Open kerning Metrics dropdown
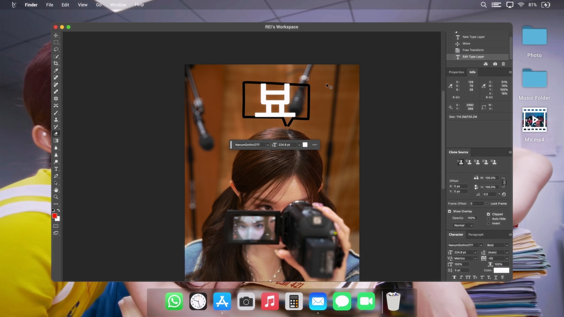The height and width of the screenshot is (317, 564). point(475,259)
